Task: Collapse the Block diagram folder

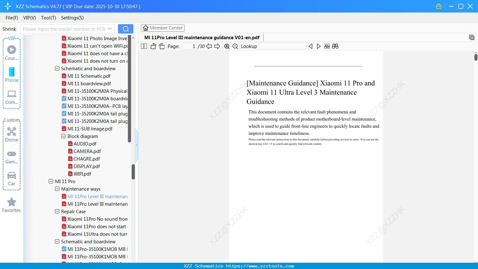Action: tap(63, 136)
